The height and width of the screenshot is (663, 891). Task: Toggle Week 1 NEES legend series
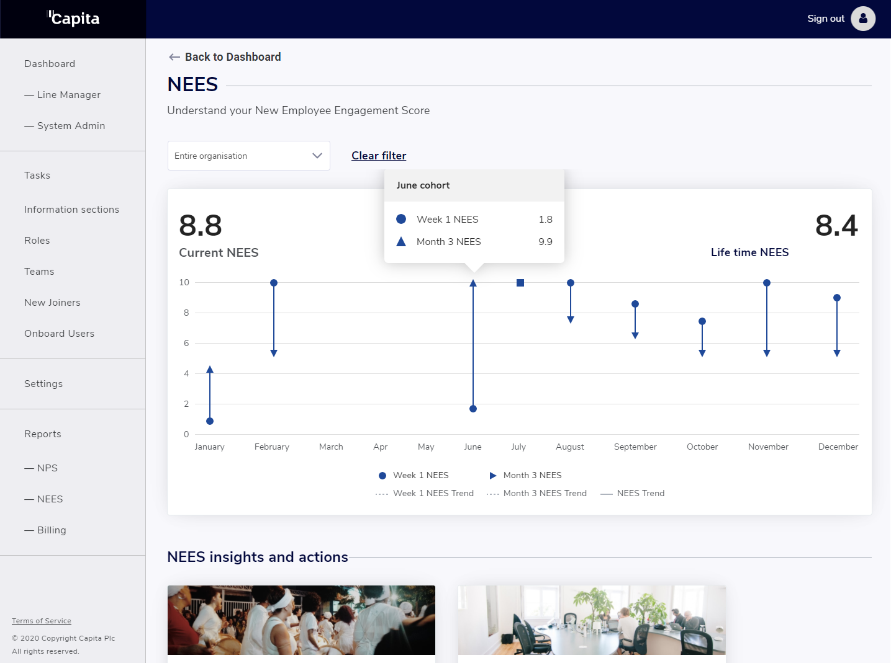[x=414, y=475]
